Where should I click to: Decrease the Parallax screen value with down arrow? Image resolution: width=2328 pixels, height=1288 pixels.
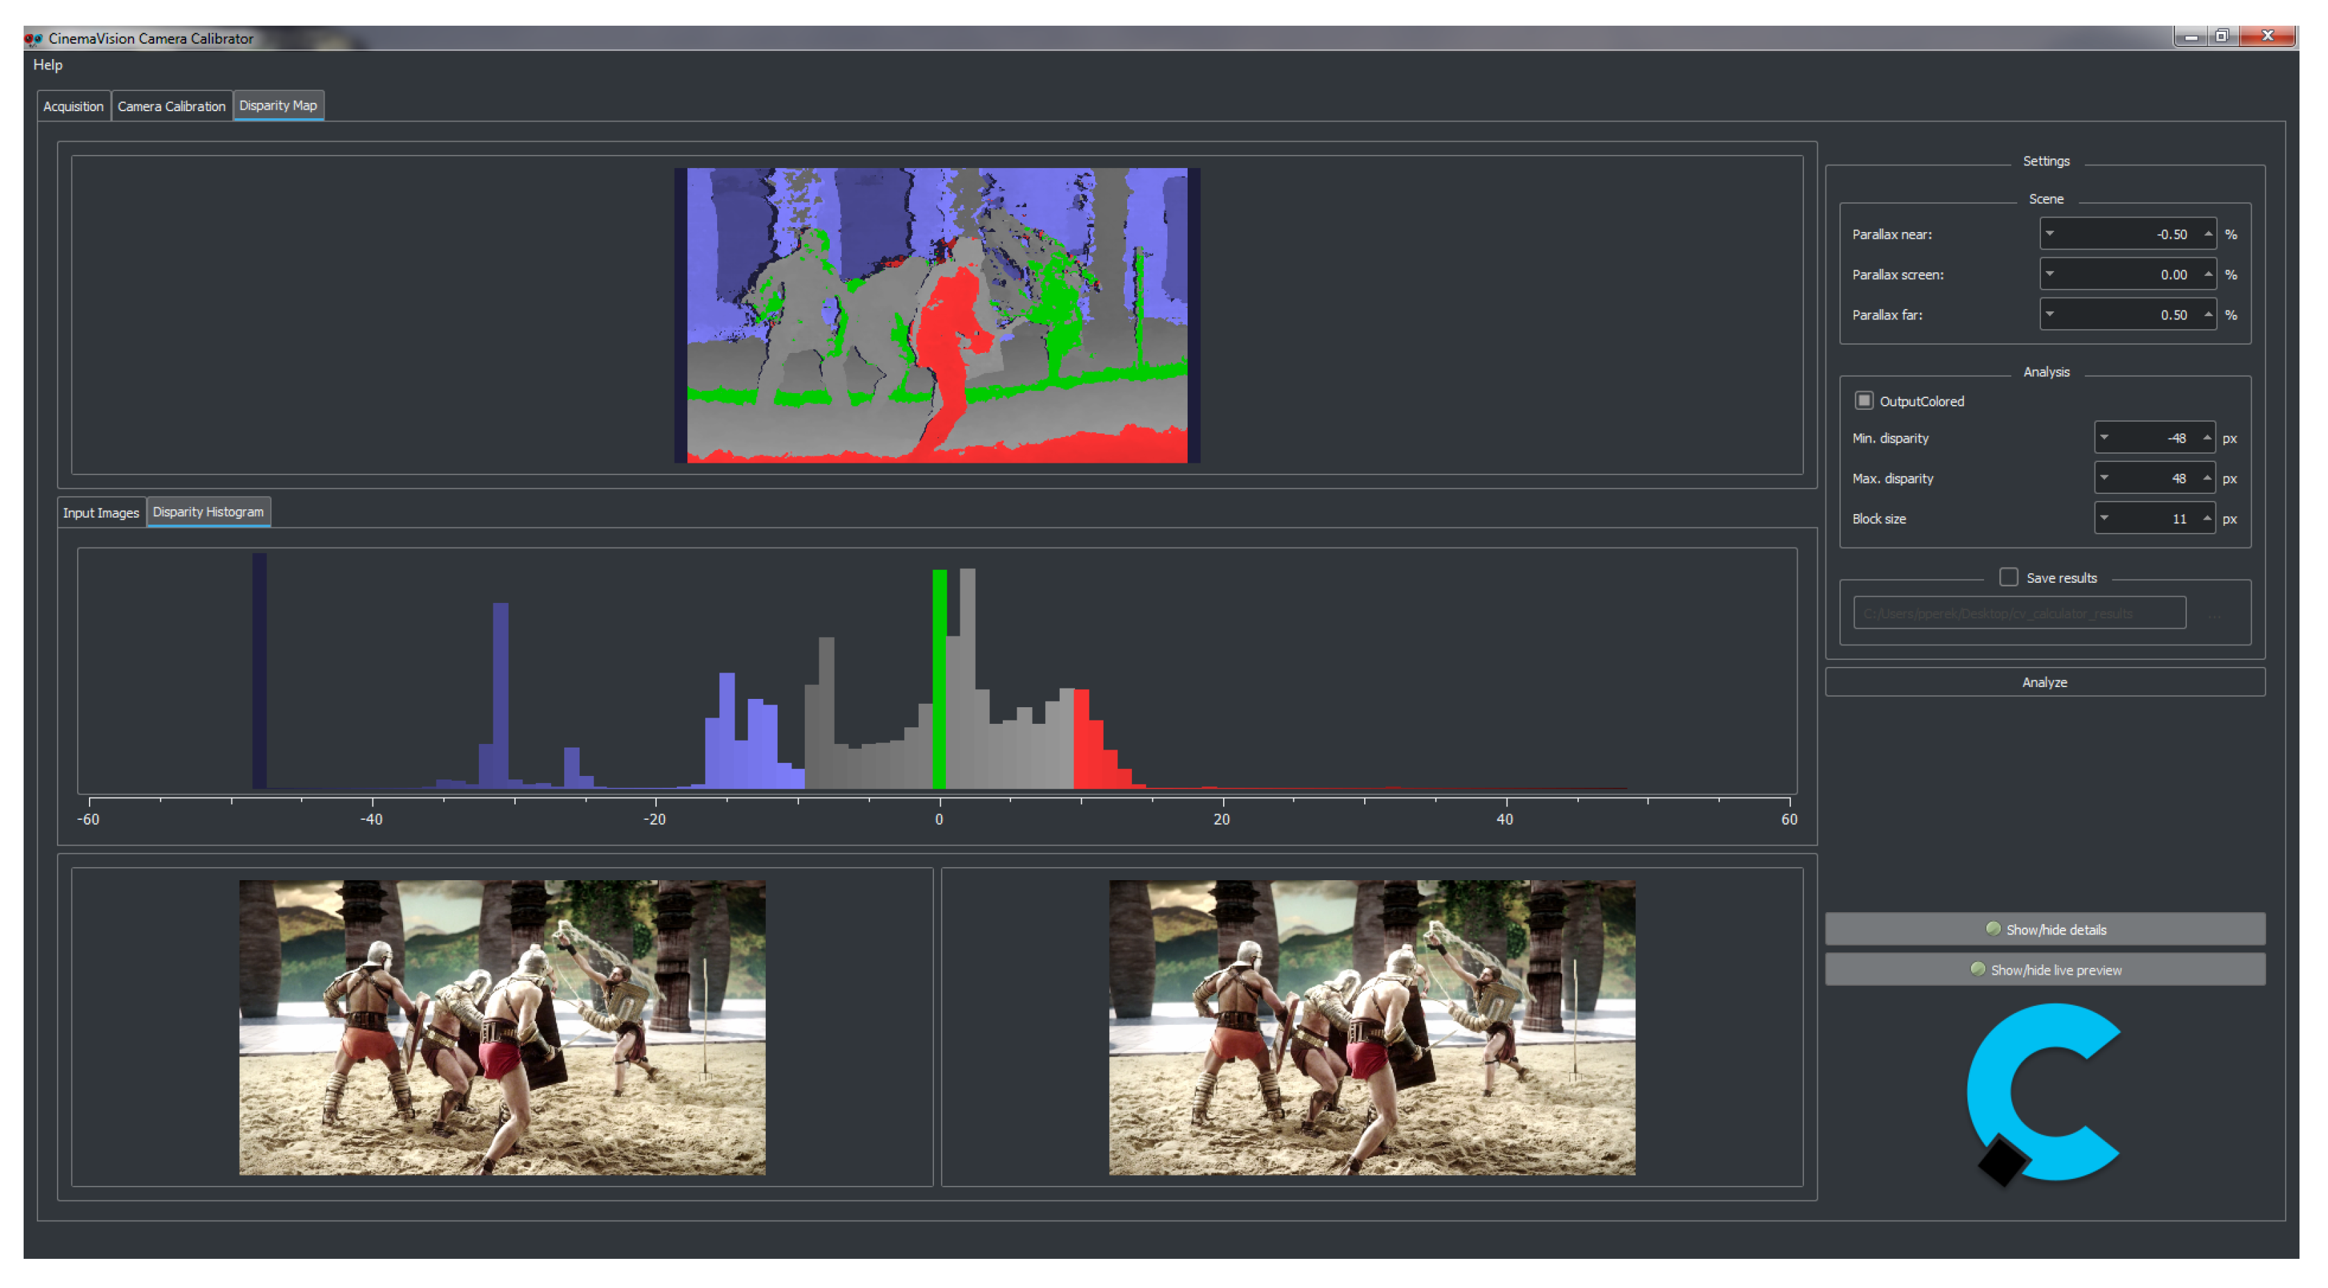point(2049,274)
